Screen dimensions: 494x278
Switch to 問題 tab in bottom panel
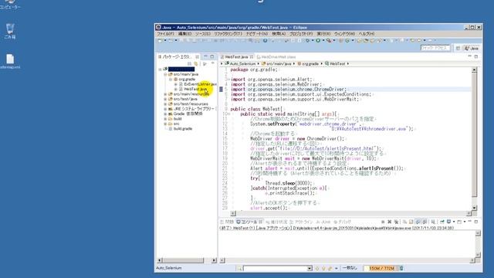click(227, 222)
